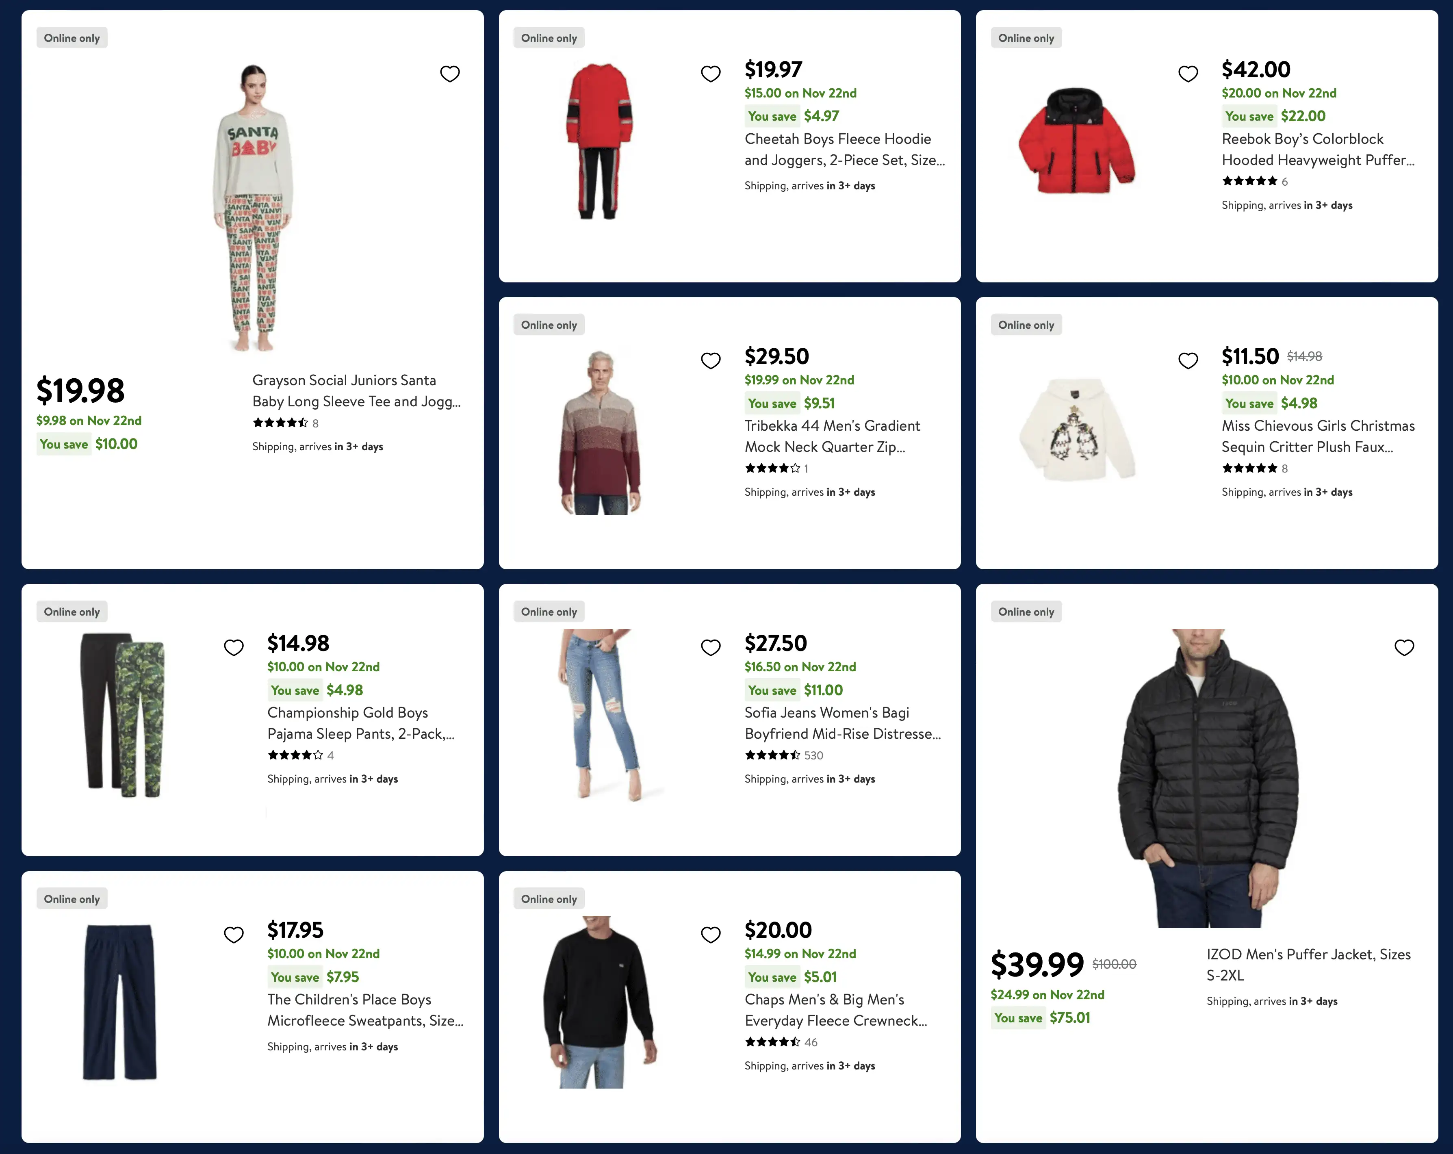Click the camo pajama pants picture
Viewport: 1453px width, 1154px height.
point(122,714)
